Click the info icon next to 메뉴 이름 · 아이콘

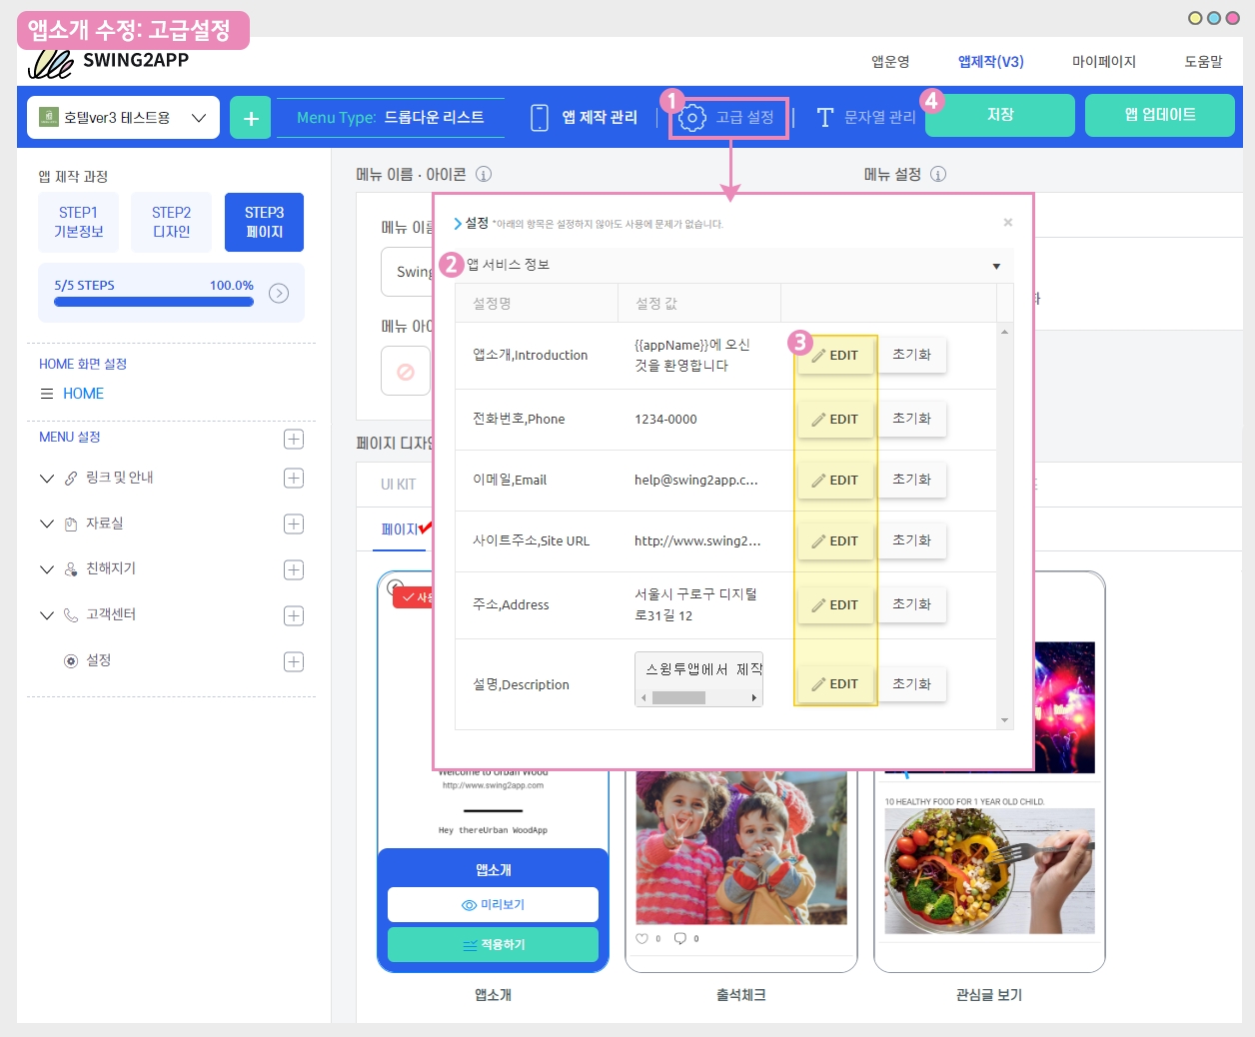tap(484, 174)
